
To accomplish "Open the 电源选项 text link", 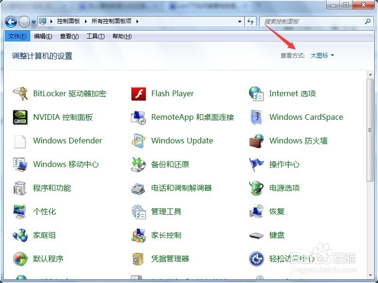I will click(284, 188).
